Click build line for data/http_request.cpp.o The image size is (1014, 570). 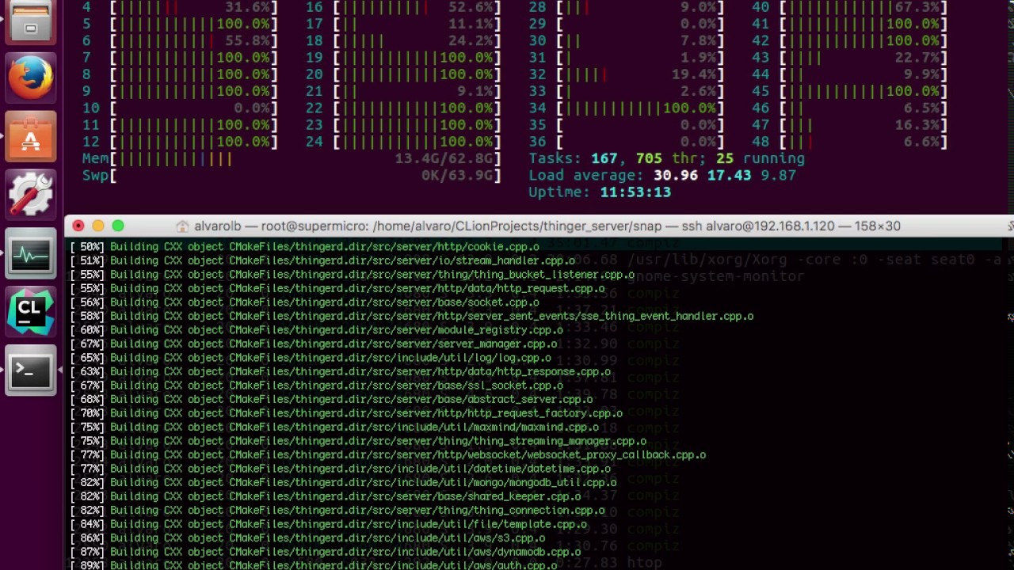[x=337, y=288]
